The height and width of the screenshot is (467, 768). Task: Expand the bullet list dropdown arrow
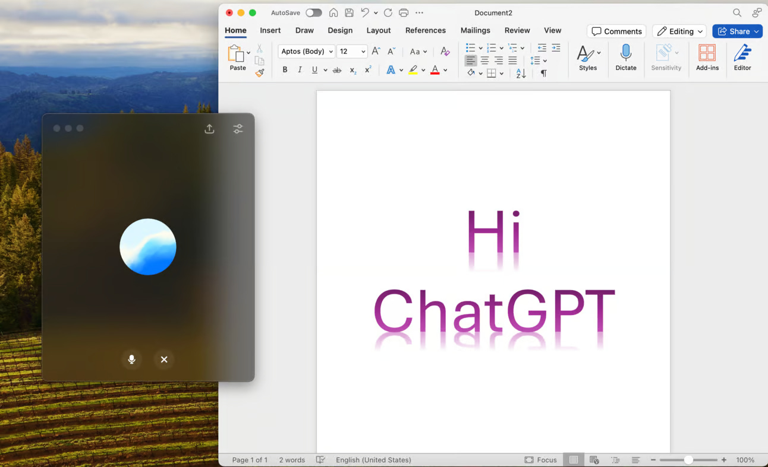[x=480, y=48]
